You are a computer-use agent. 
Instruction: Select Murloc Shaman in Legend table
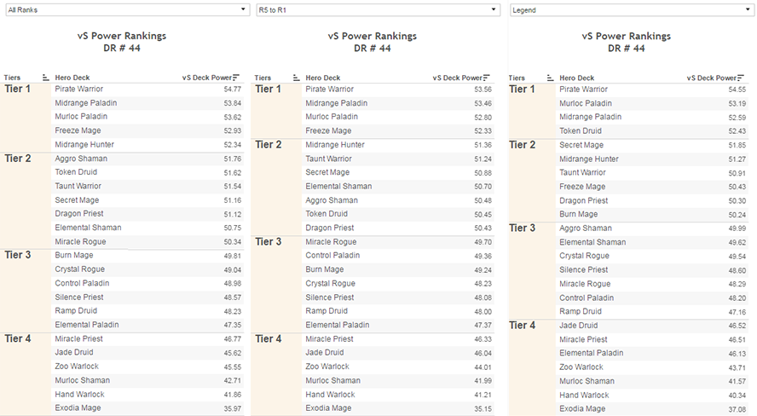587,381
